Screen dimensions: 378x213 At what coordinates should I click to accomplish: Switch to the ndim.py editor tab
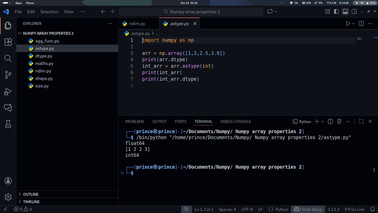137,24
